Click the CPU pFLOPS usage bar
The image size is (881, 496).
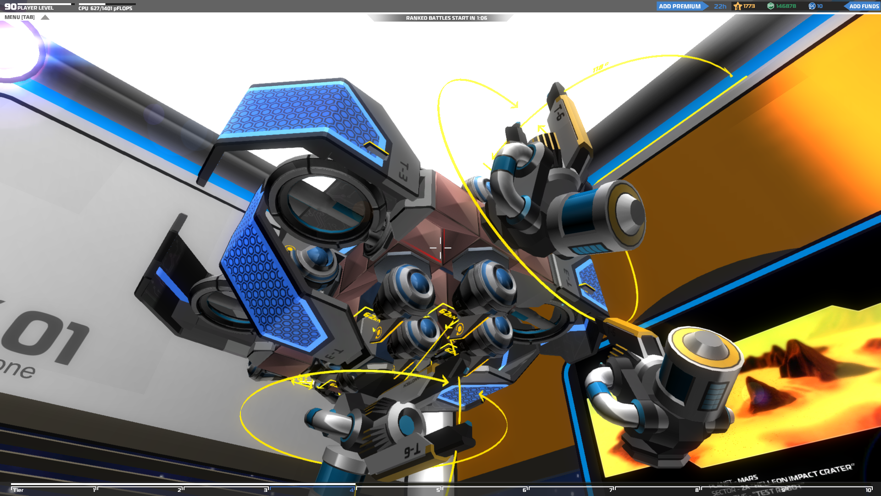pyautogui.click(x=107, y=4)
